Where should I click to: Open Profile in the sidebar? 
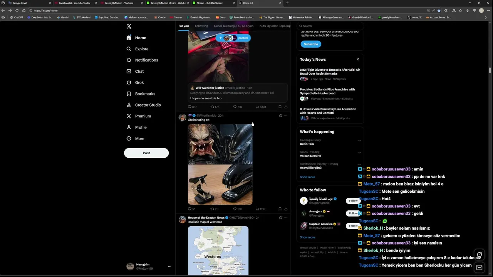click(136, 127)
